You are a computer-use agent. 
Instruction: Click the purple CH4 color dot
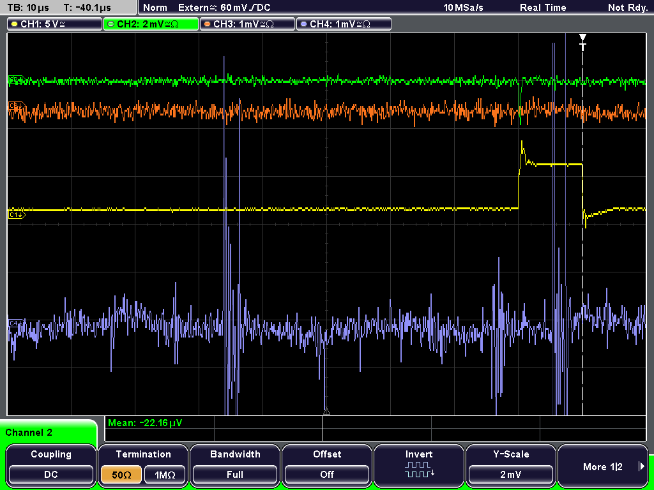[x=303, y=24]
